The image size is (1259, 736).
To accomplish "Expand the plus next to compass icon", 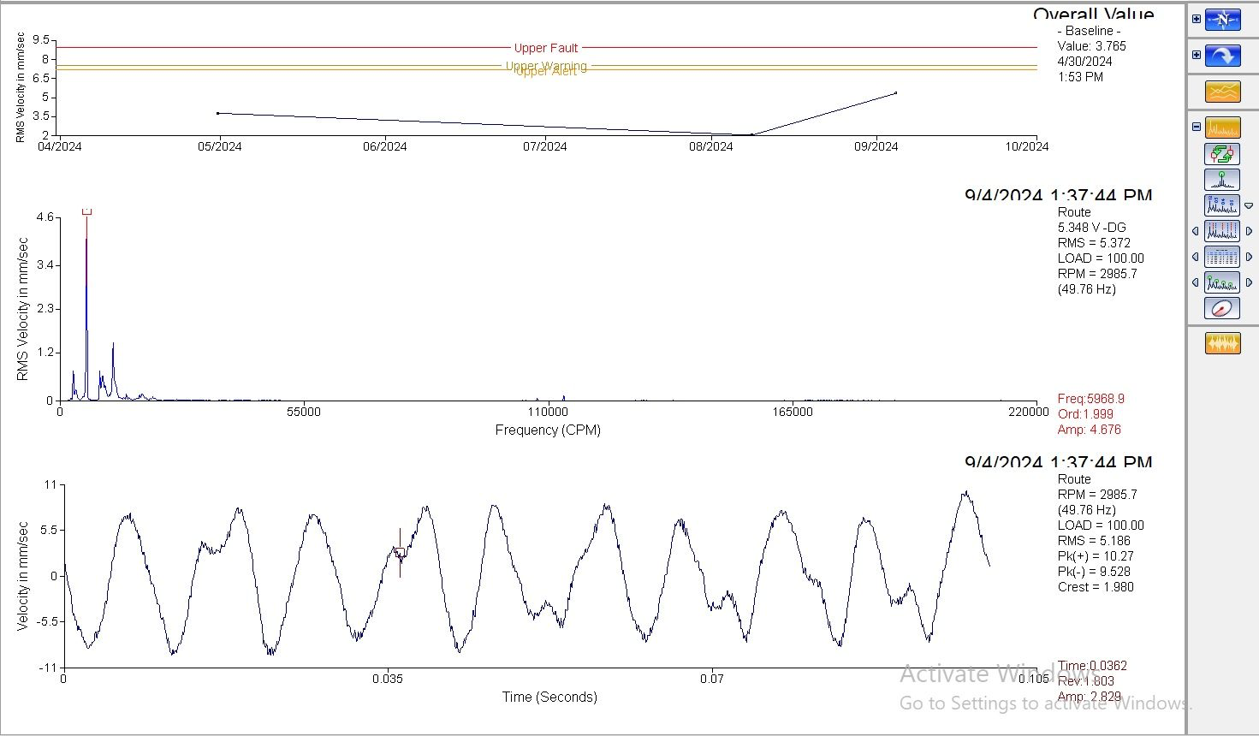I will [1197, 19].
